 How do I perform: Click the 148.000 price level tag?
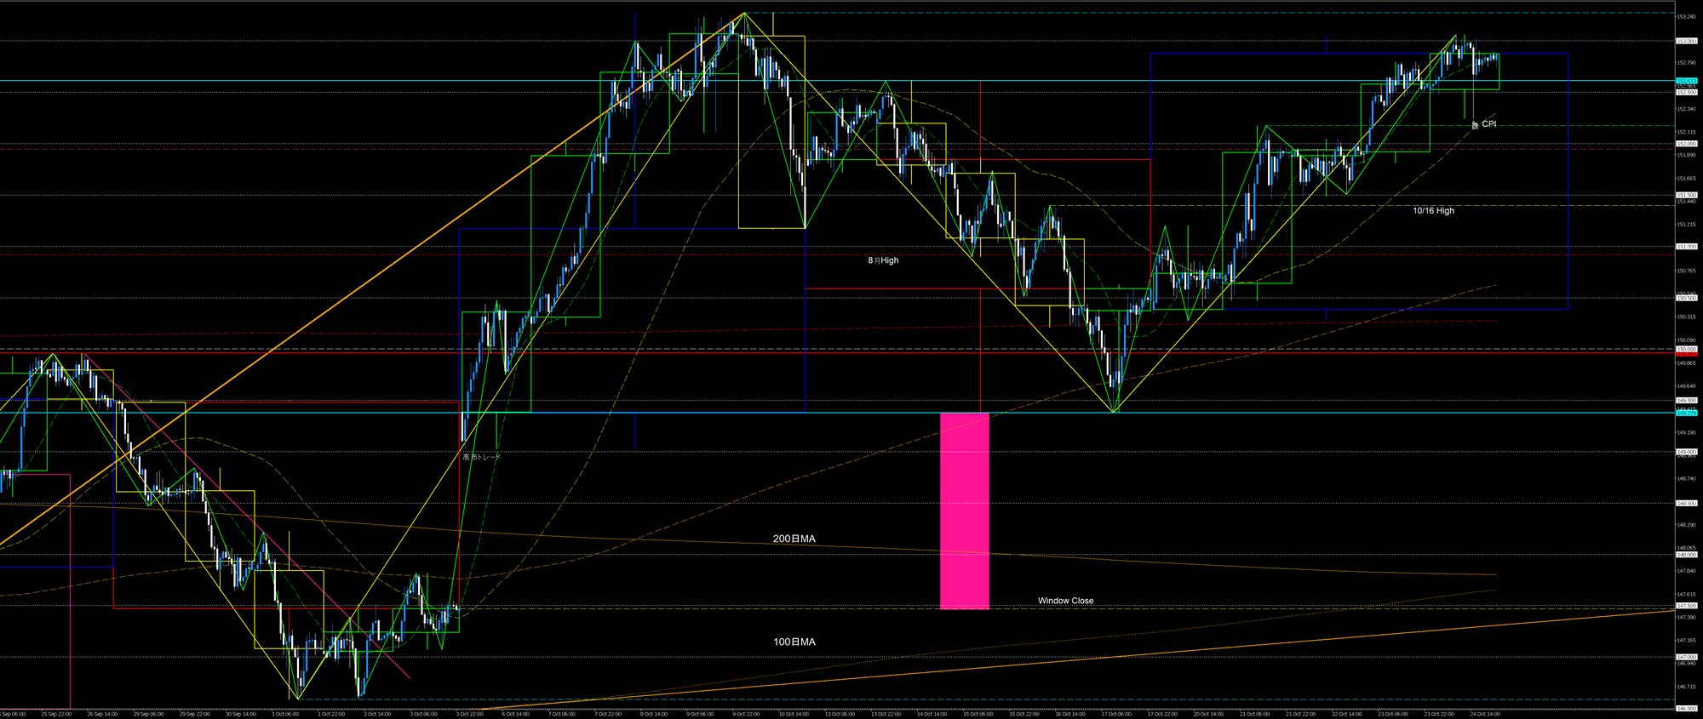(x=1686, y=555)
